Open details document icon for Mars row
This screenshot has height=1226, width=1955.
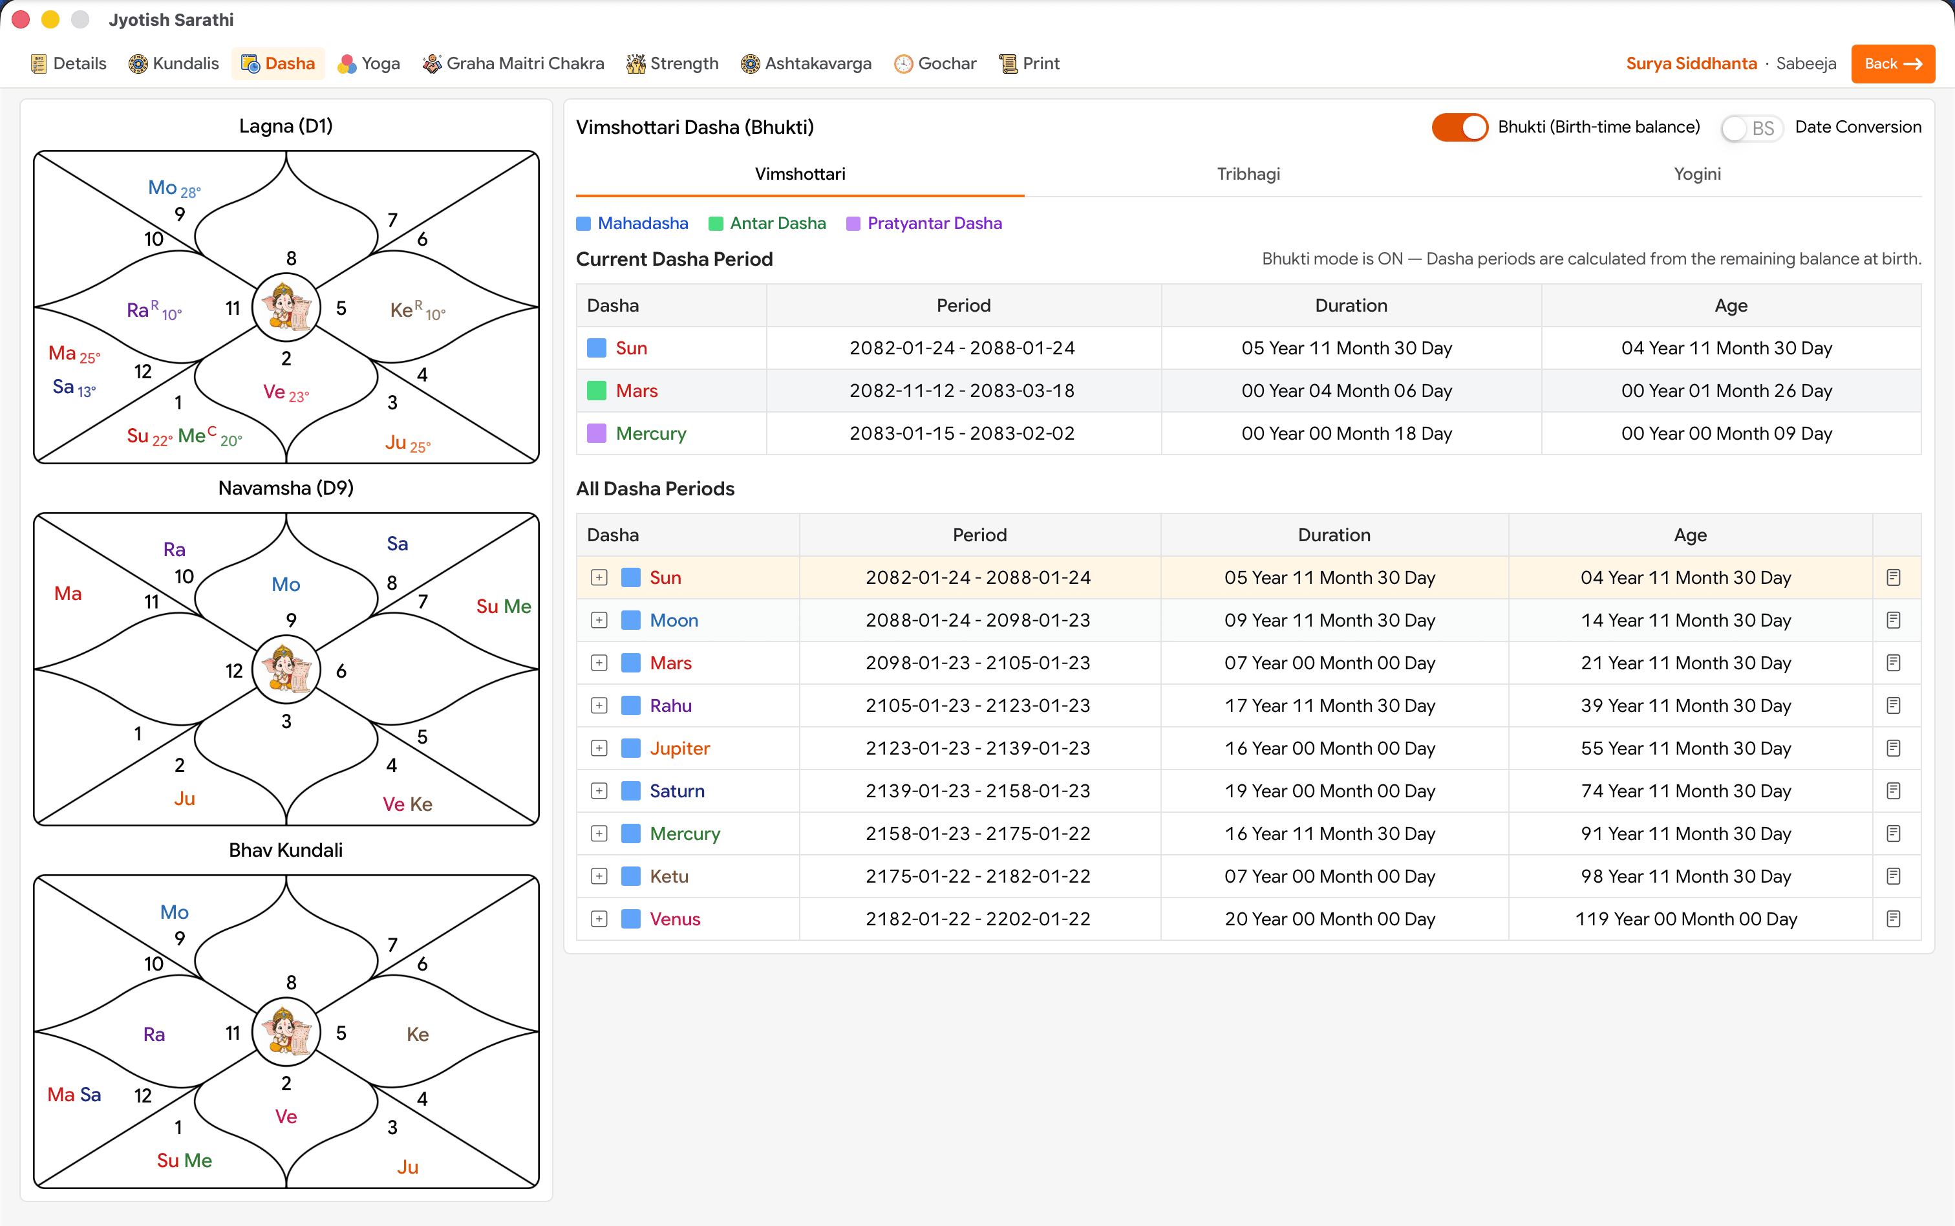click(x=1894, y=662)
